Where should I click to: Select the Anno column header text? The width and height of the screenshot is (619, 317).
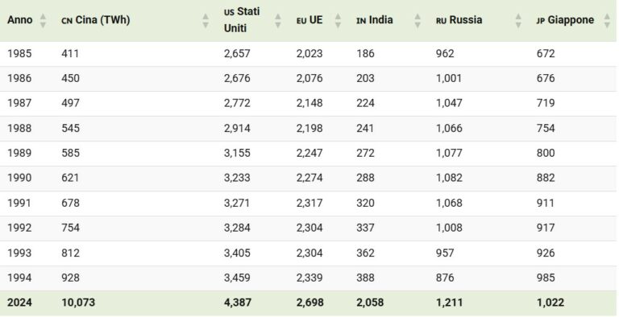coord(19,20)
